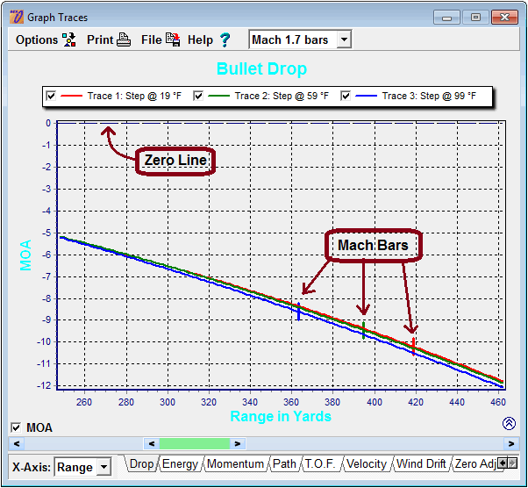528x488 pixels.
Task: Click the outer scrollbar left arrow
Action: pos(16,443)
